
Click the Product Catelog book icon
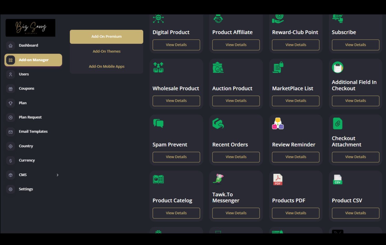click(158, 180)
